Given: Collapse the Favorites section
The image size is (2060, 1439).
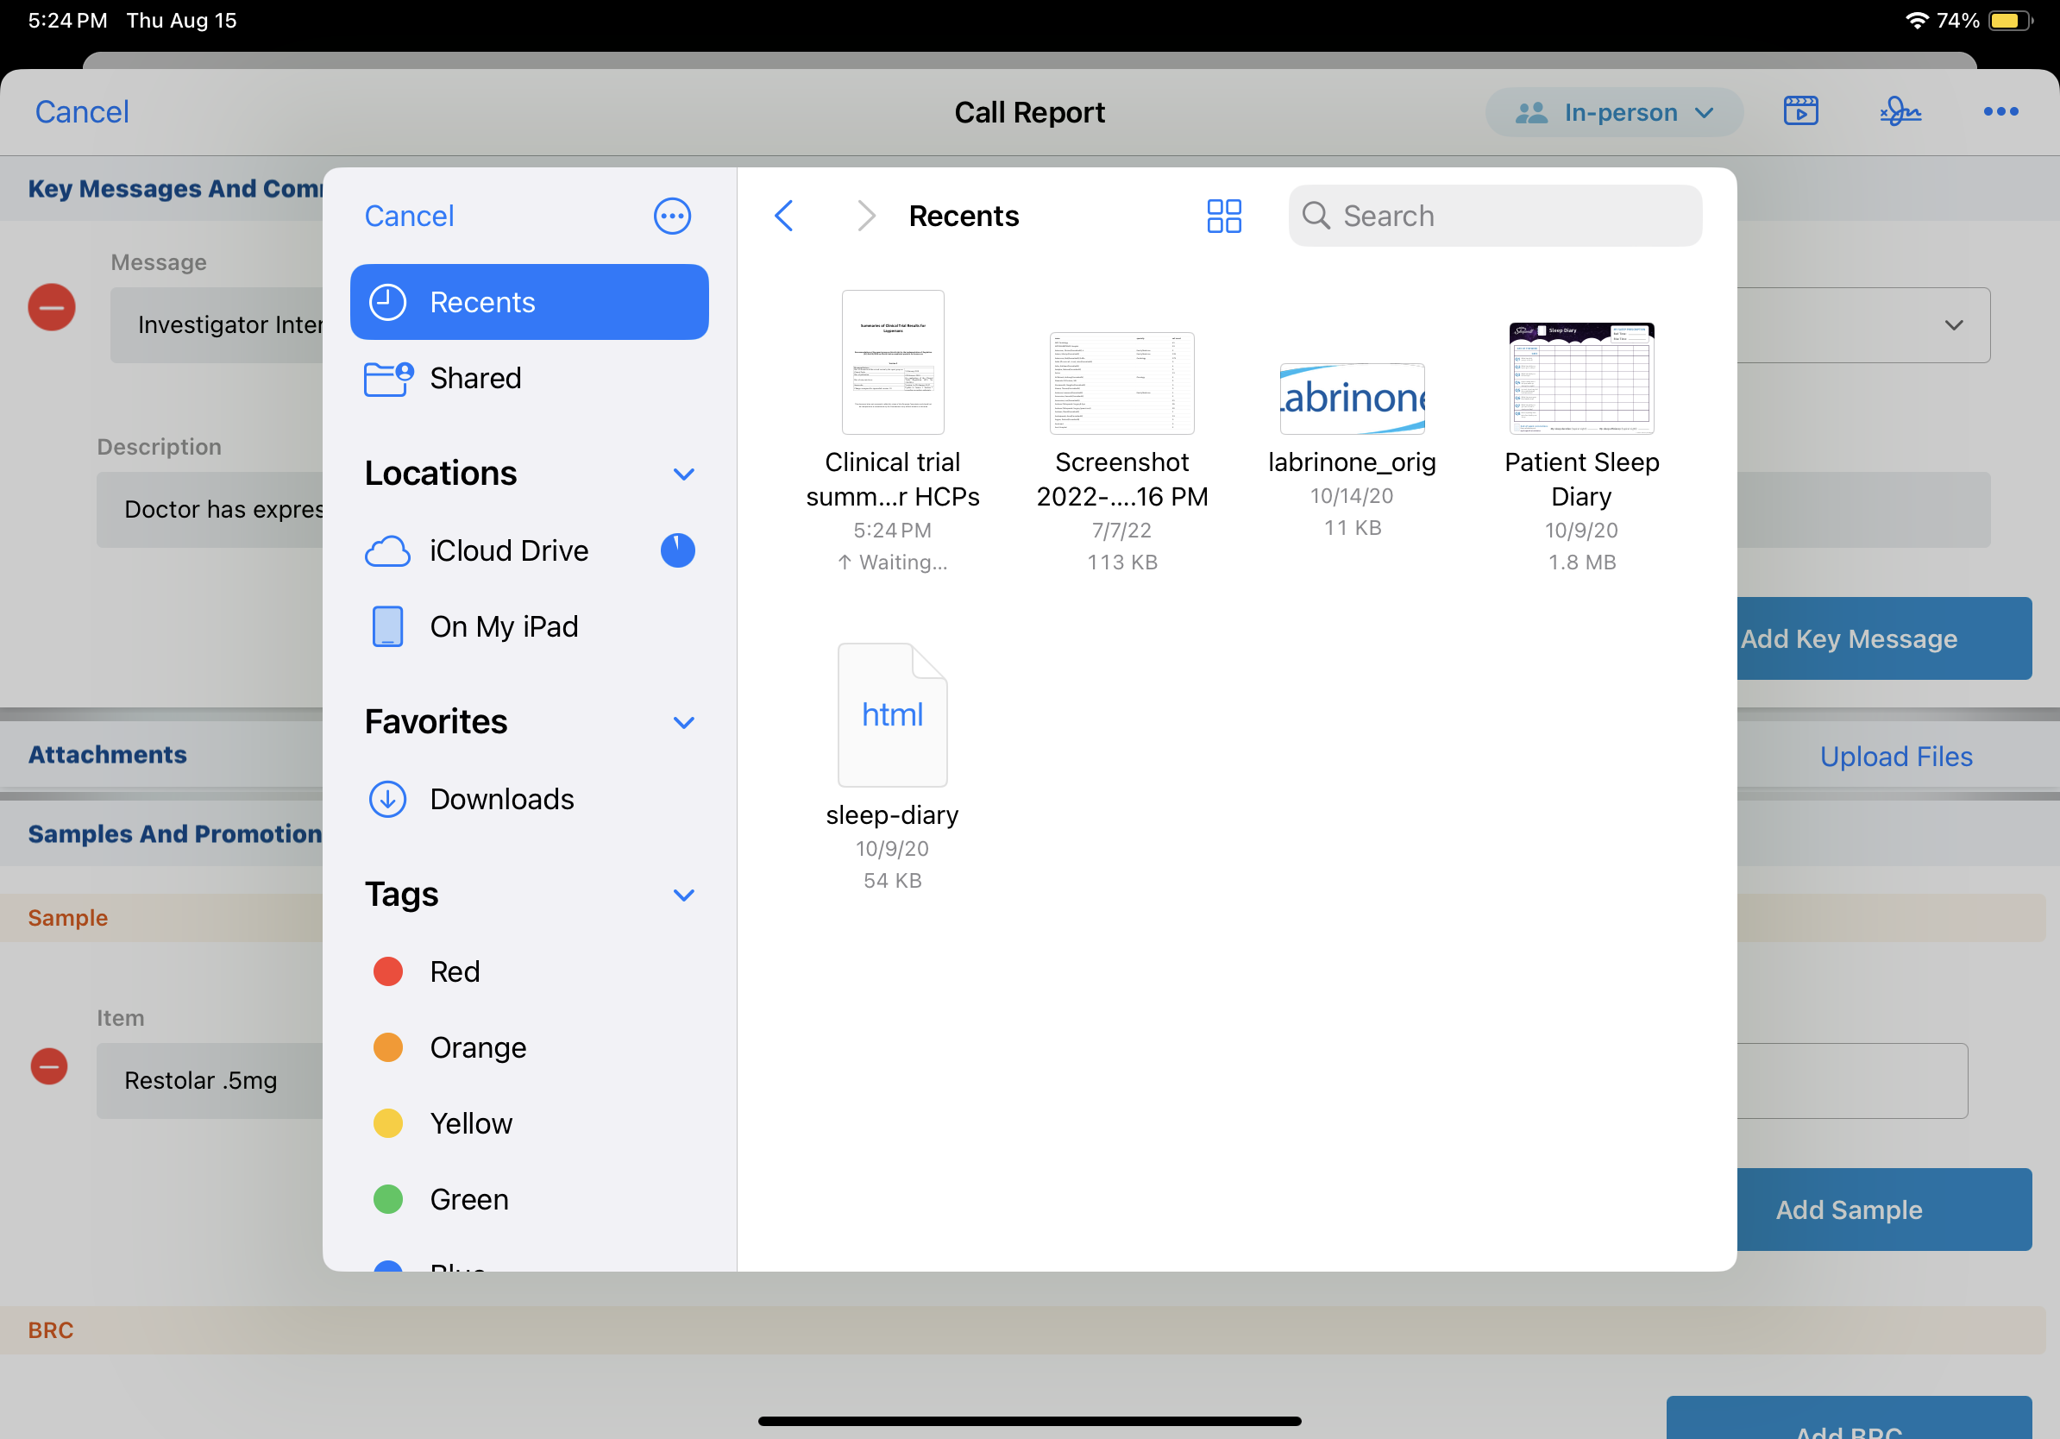Looking at the screenshot, I should pyautogui.click(x=684, y=722).
